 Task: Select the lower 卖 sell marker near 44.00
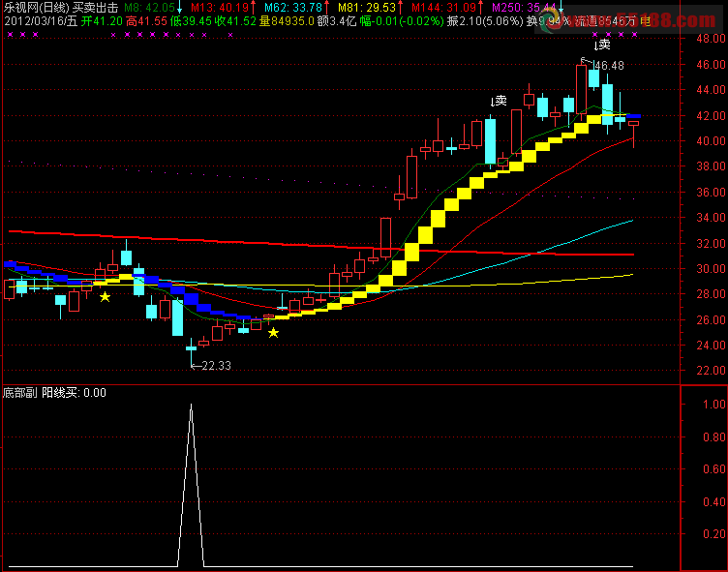[500, 101]
